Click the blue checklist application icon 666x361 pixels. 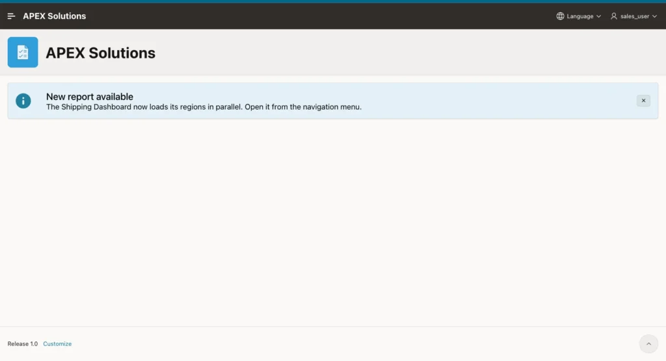(x=23, y=52)
